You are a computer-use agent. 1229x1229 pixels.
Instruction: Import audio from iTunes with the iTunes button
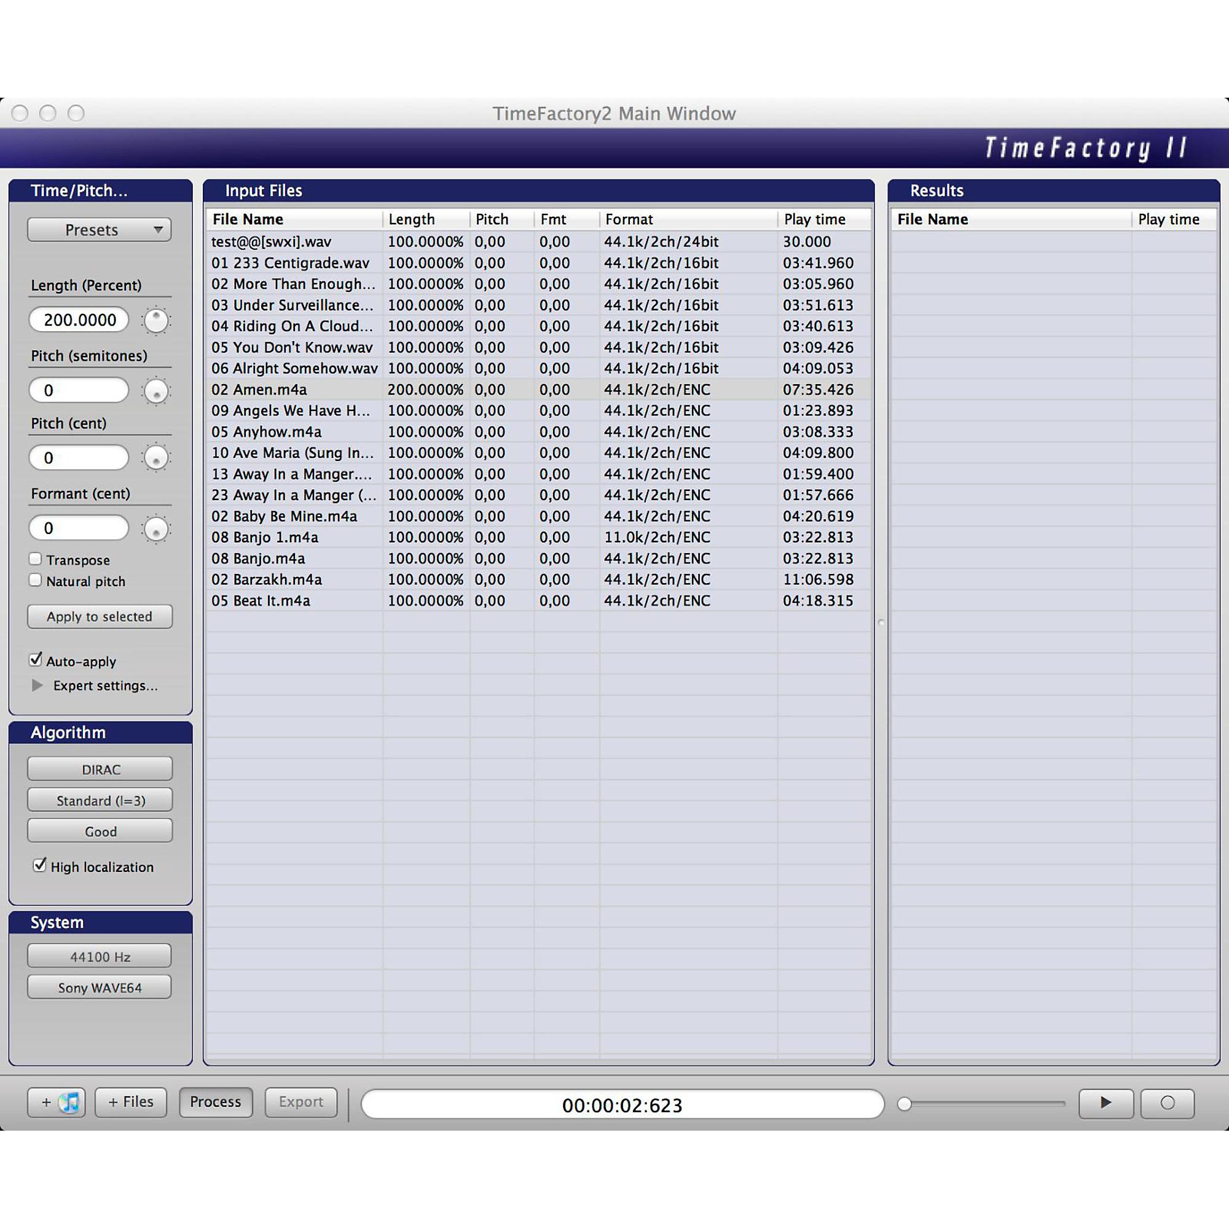click(57, 1102)
